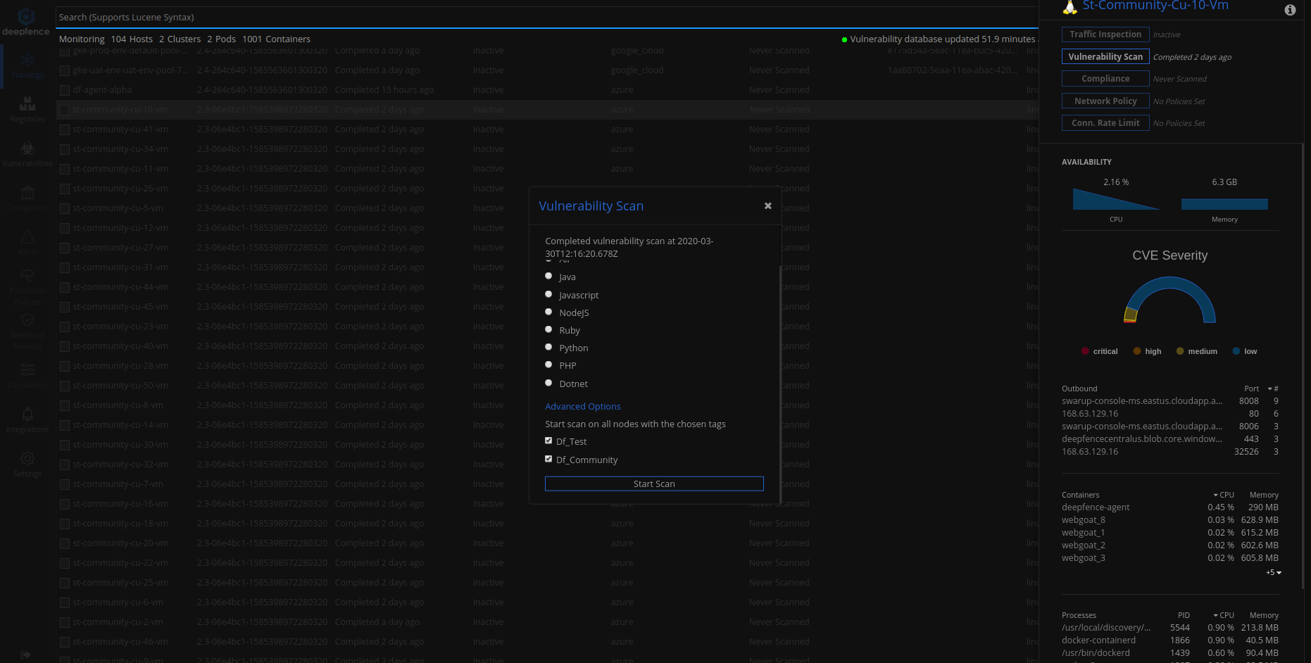This screenshot has width=1311, height=663.
Task: Switch to the 104 Hosts tab
Action: (x=132, y=39)
